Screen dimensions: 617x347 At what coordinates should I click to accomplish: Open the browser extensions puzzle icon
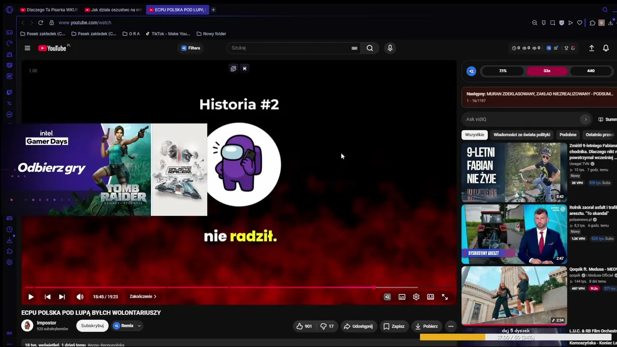(x=592, y=23)
